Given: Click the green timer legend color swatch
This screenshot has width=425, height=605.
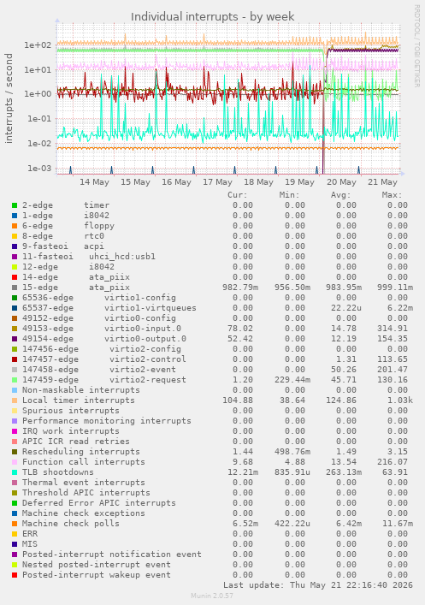Looking at the screenshot, I should coord(15,205).
